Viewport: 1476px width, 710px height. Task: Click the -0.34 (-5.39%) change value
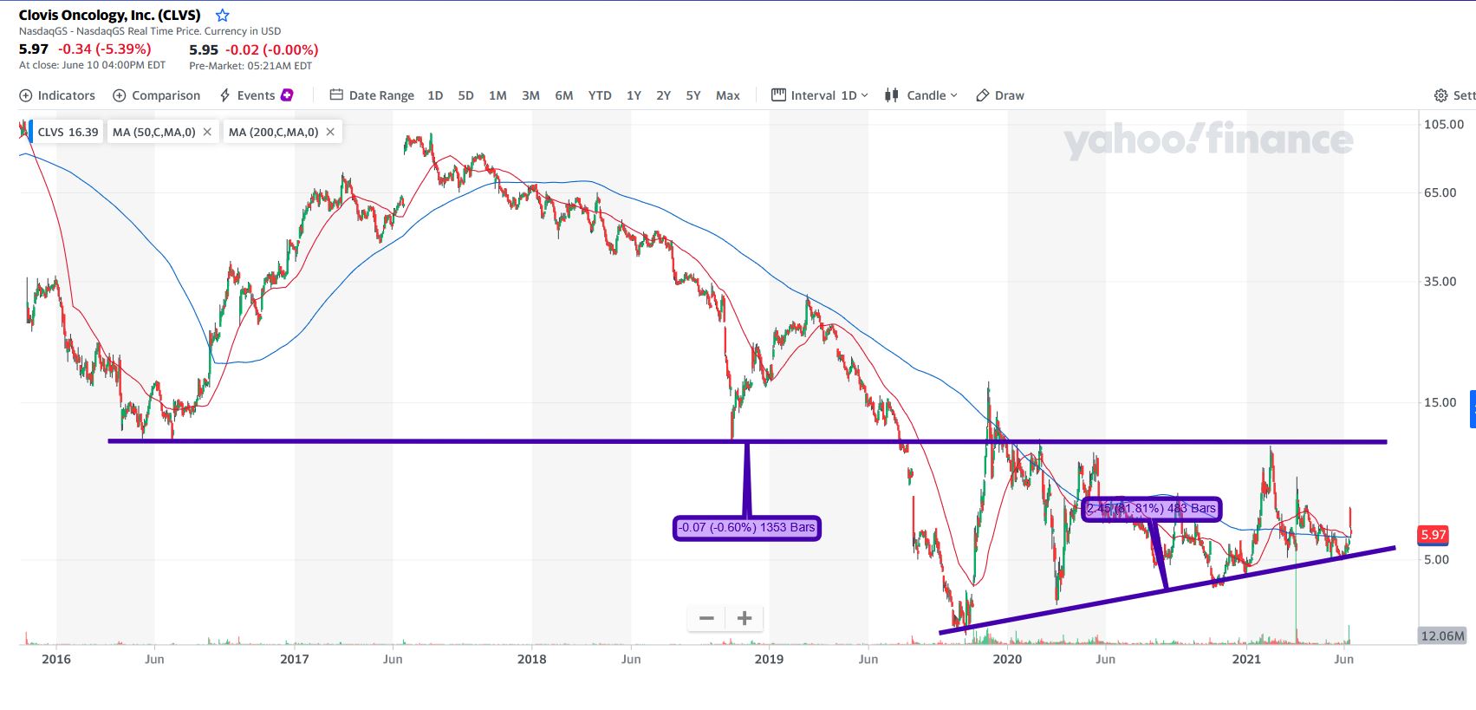click(x=105, y=49)
